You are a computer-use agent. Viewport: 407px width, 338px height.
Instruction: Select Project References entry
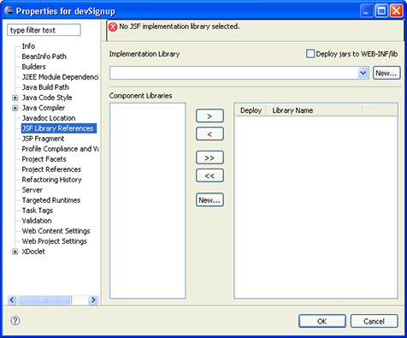[x=51, y=169]
